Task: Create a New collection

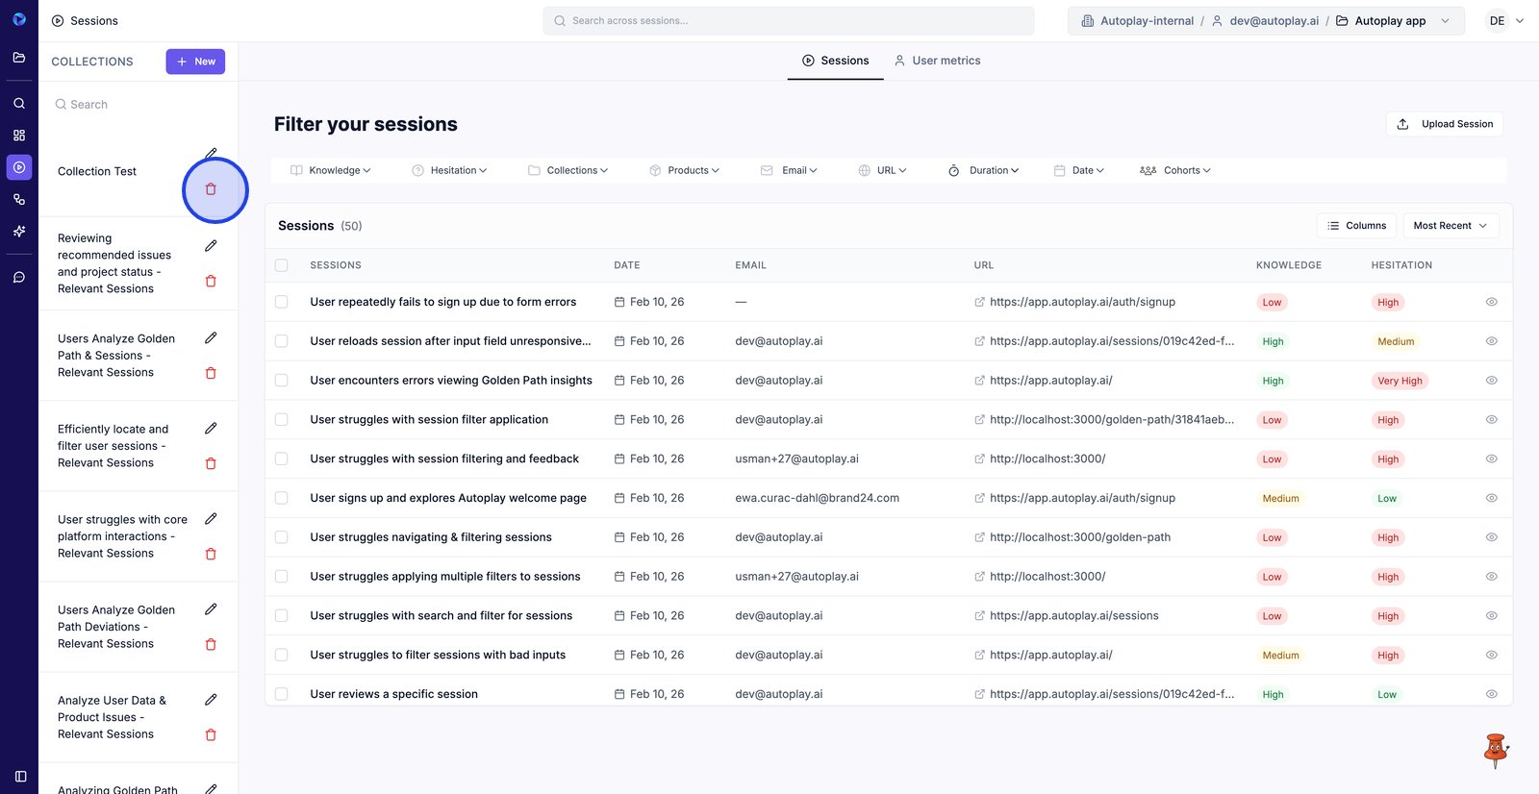Action: click(x=195, y=62)
